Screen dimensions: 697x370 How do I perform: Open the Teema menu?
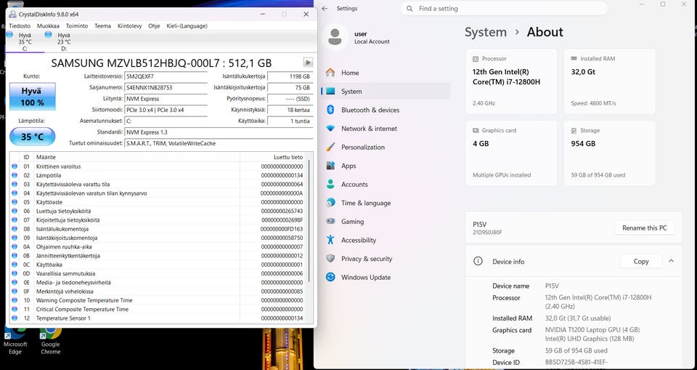pos(102,26)
